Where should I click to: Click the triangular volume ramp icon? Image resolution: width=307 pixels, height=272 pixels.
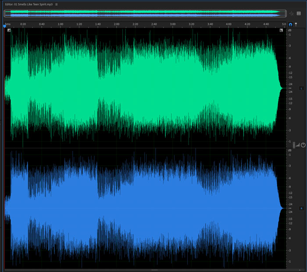tap(298, 145)
